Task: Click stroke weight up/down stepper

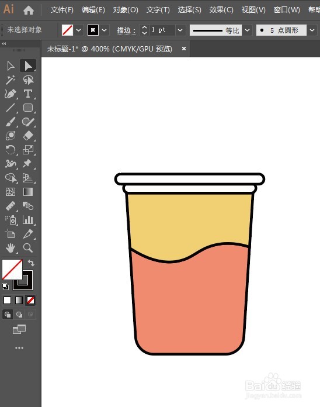Action: click(145, 30)
